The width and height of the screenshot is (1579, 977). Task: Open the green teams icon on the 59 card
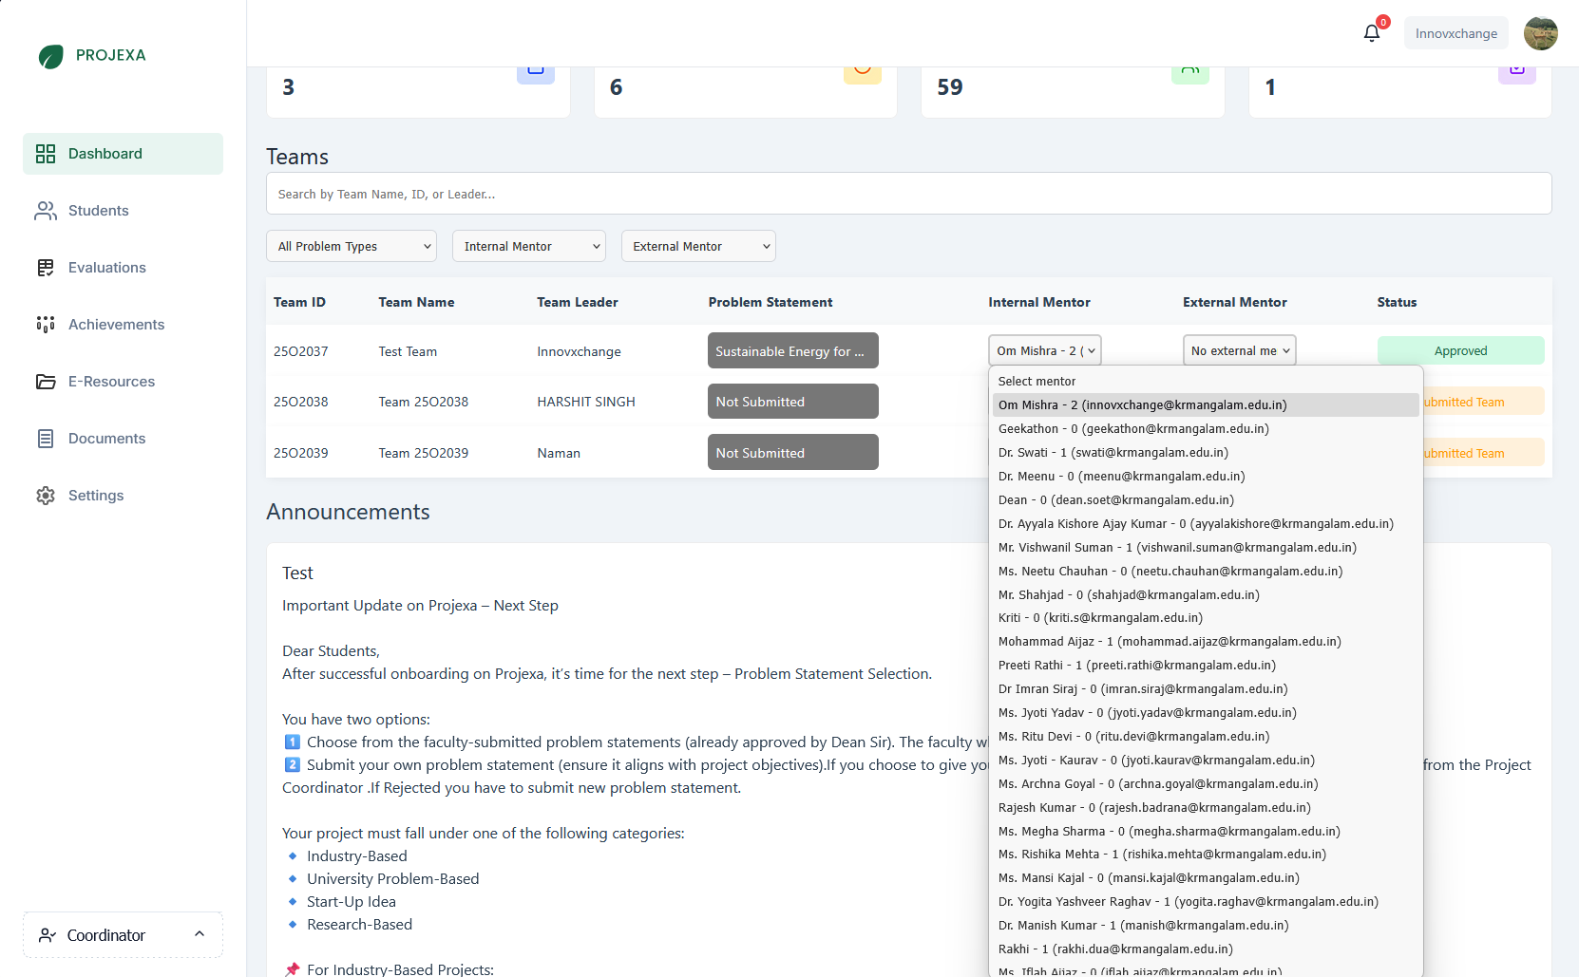(x=1189, y=66)
